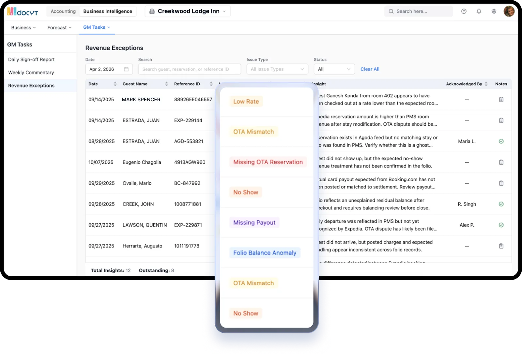Open Weekly Commentary in sidebar
This screenshot has height=354, width=522.
click(31, 72)
